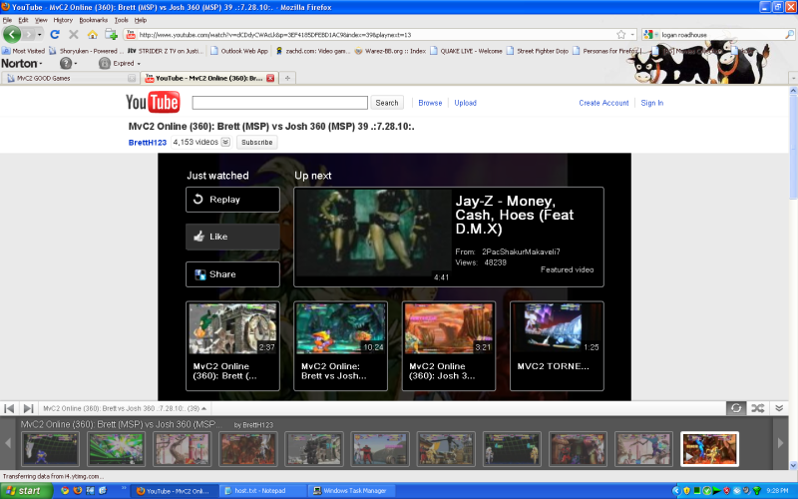Click the YouTube Search button
Screen dimensions: 798x499
click(x=387, y=103)
